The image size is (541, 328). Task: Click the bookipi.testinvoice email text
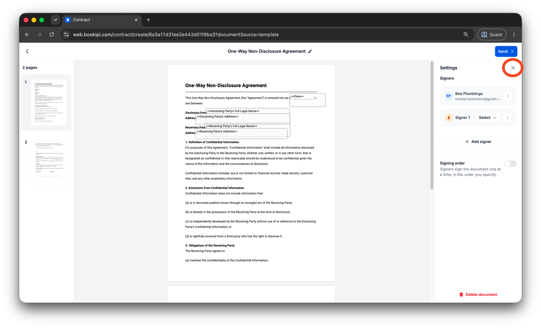[x=478, y=99]
